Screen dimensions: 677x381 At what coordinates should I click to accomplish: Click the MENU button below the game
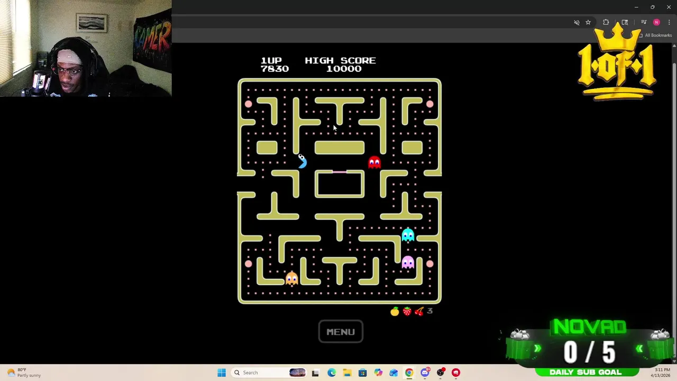(341, 332)
